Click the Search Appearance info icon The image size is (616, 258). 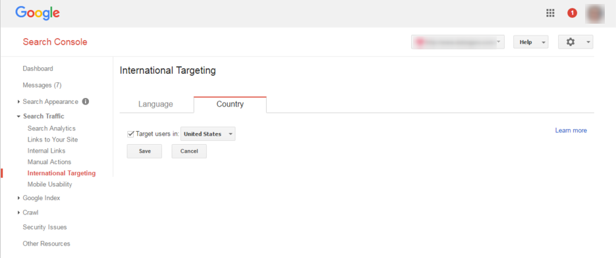(x=85, y=101)
